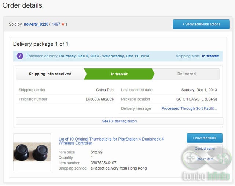Select the Delivered progress step
Image resolution: width=235 pixels, height=186 pixels.
click(187, 74)
